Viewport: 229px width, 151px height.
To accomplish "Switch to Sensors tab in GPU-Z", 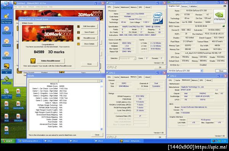I will tap(184, 6).
